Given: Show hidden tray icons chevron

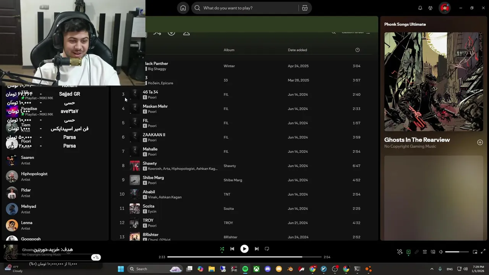Looking at the screenshot, I should [432, 269].
